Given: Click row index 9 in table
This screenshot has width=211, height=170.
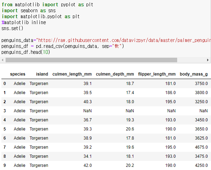Looking at the screenshot, I should (x=5, y=165).
